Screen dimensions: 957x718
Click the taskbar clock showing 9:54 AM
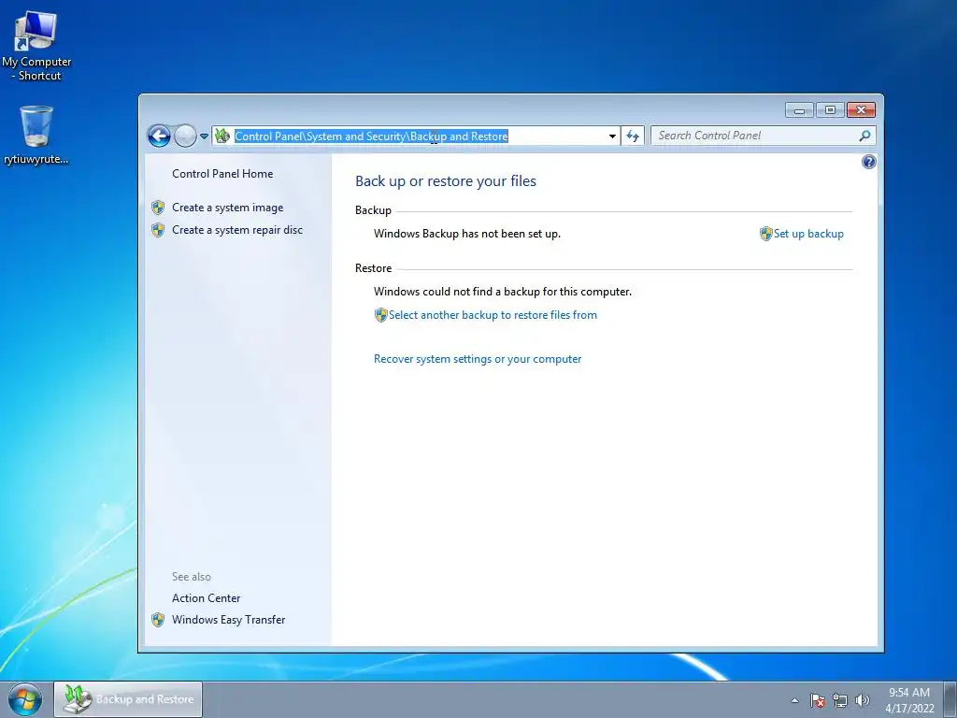(x=909, y=700)
